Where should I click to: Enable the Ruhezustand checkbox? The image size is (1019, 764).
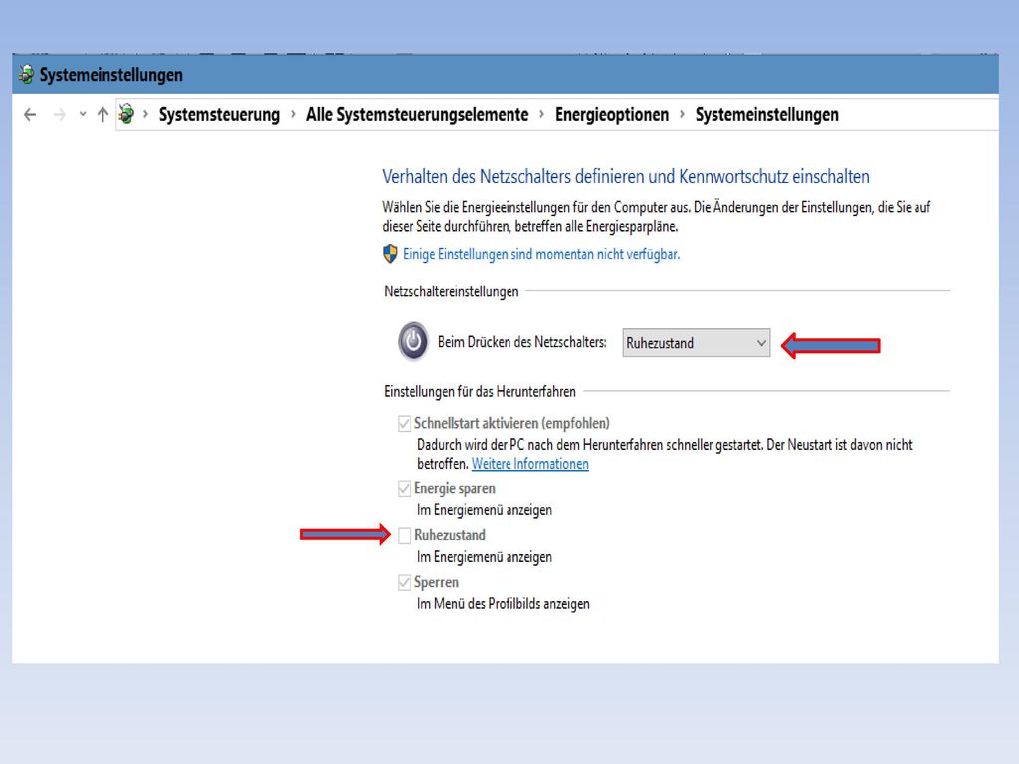(404, 536)
